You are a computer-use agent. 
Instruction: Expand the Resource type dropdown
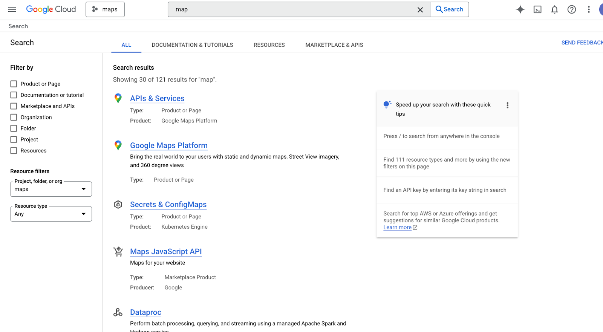tap(51, 214)
